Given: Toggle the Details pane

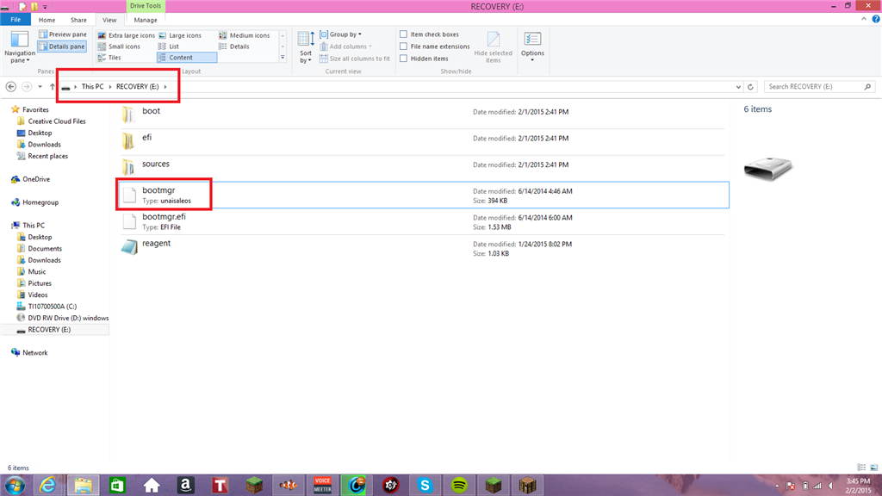Looking at the screenshot, I should click(62, 46).
